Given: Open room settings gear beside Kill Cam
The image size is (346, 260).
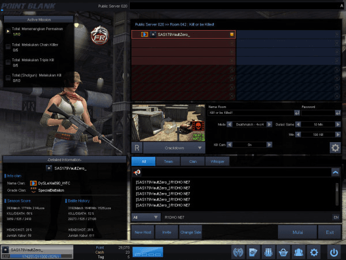Looking at the screenshot, I should pos(334,147).
